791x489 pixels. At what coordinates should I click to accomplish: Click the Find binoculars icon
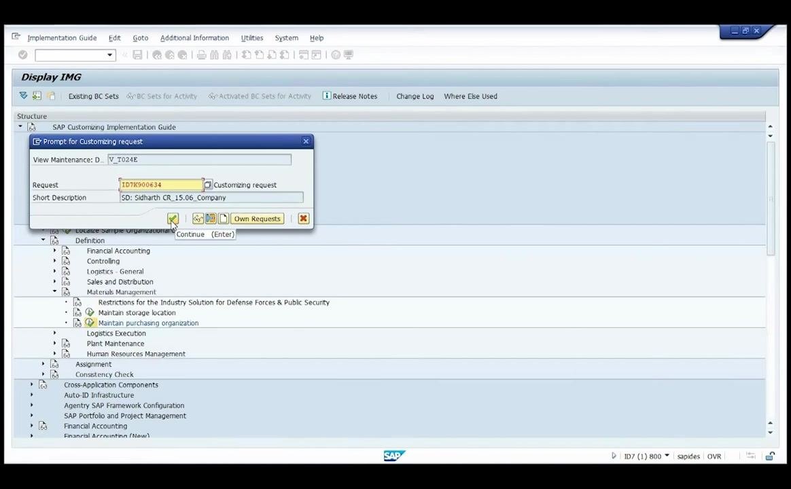(x=214, y=55)
